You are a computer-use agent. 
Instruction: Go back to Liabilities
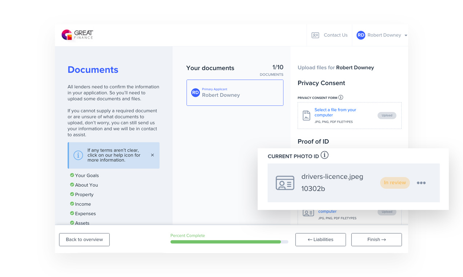click(321, 240)
